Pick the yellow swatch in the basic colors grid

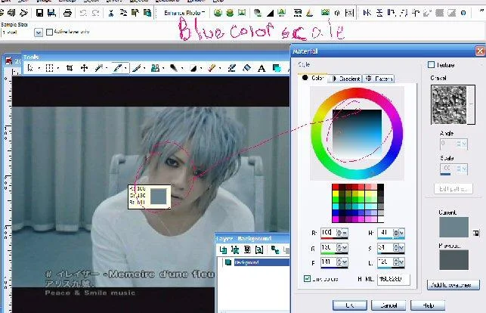[x=335, y=194]
